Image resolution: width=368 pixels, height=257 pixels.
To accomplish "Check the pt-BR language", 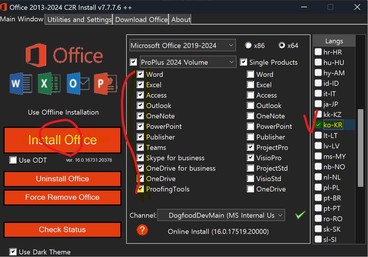I will pyautogui.click(x=318, y=198).
